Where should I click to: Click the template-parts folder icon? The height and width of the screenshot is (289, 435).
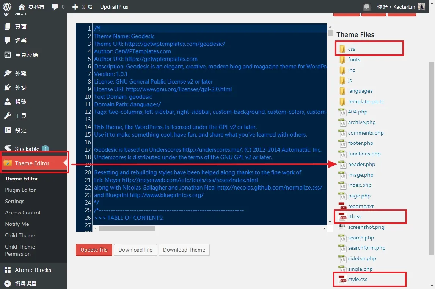click(x=342, y=102)
